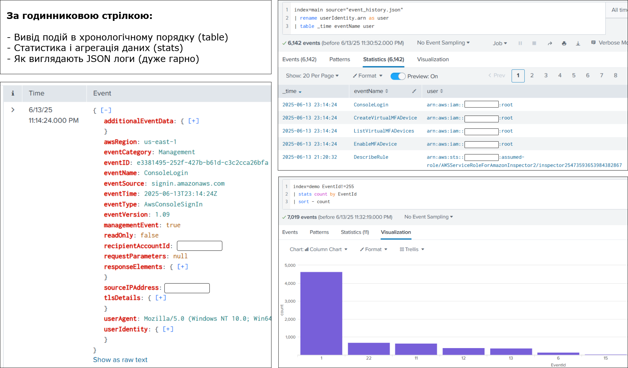Switch to Patterns tab in top search
This screenshot has height=368, width=628.
(339, 59)
